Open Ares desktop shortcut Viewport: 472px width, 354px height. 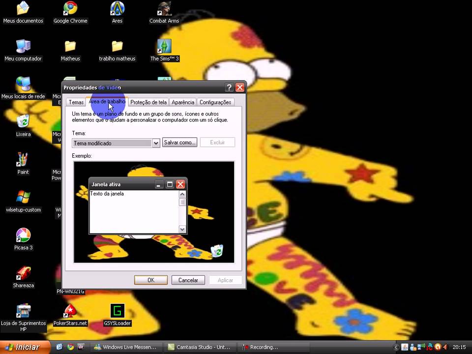(117, 13)
